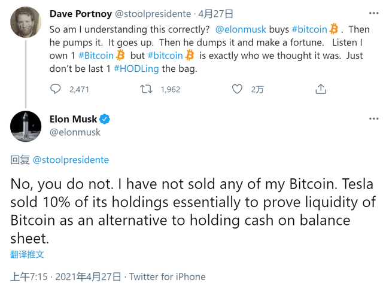Click the 翻译推文 translate tweet link
Image resolution: width=383 pixels, height=283 pixels.
click(27, 254)
